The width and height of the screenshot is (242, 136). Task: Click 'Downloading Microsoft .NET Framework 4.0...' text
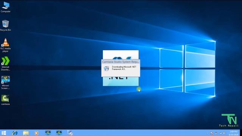[124, 68]
